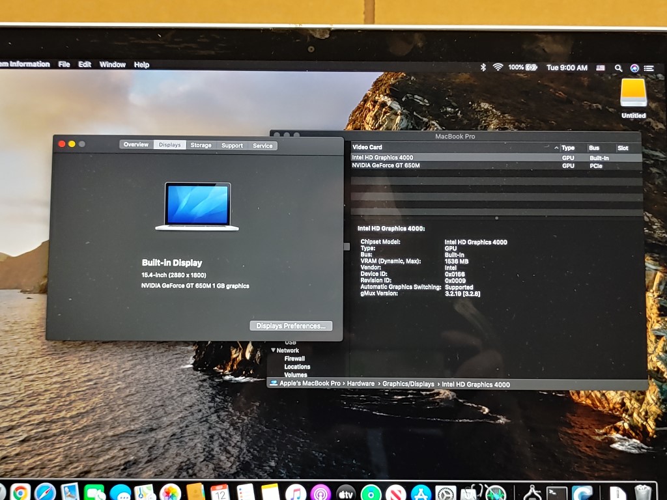Click the Bluetooth menu bar icon
Viewport: 667px width, 500px height.
point(483,67)
